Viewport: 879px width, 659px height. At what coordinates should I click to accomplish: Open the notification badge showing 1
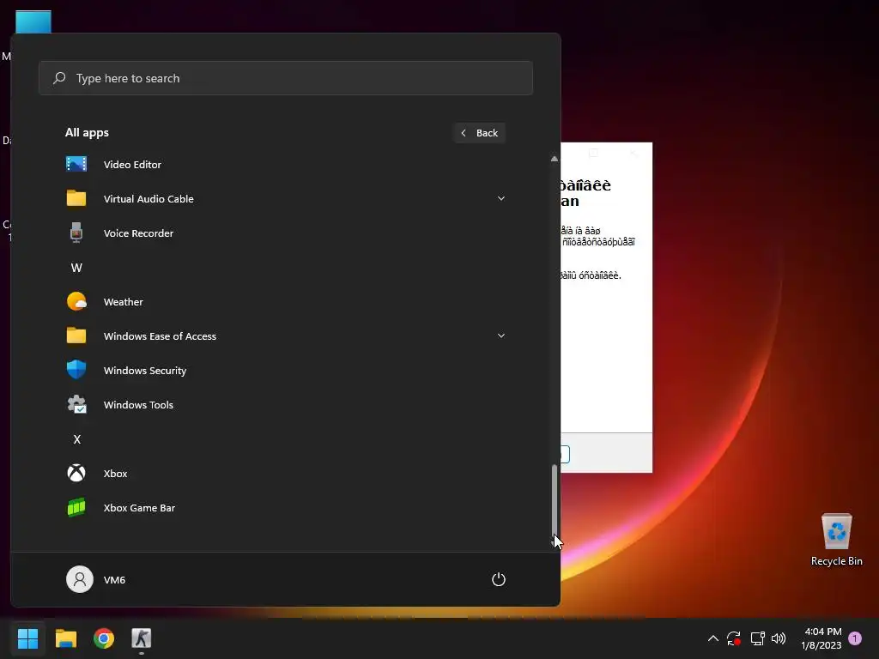pyautogui.click(x=855, y=638)
